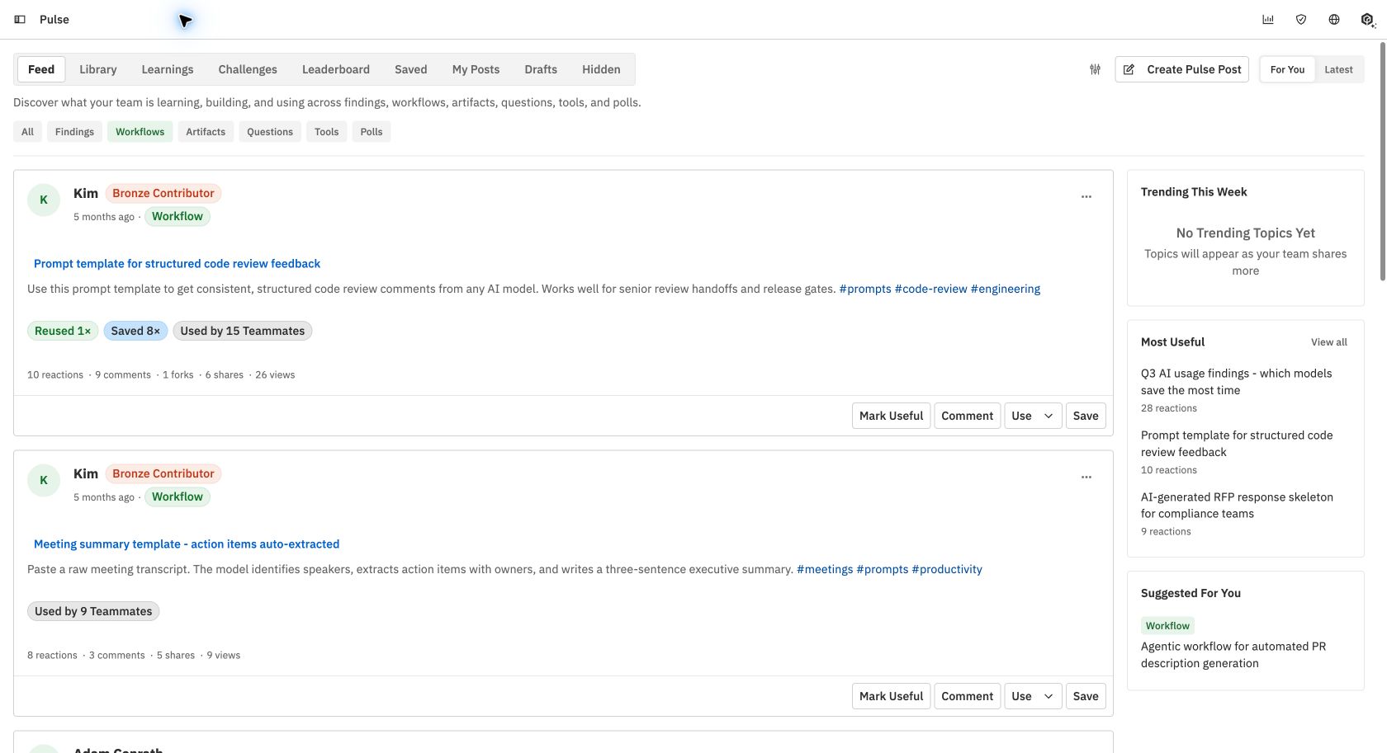Click Workflow tag in Suggested For You
Image resolution: width=1387 pixels, height=753 pixels.
coord(1167,625)
